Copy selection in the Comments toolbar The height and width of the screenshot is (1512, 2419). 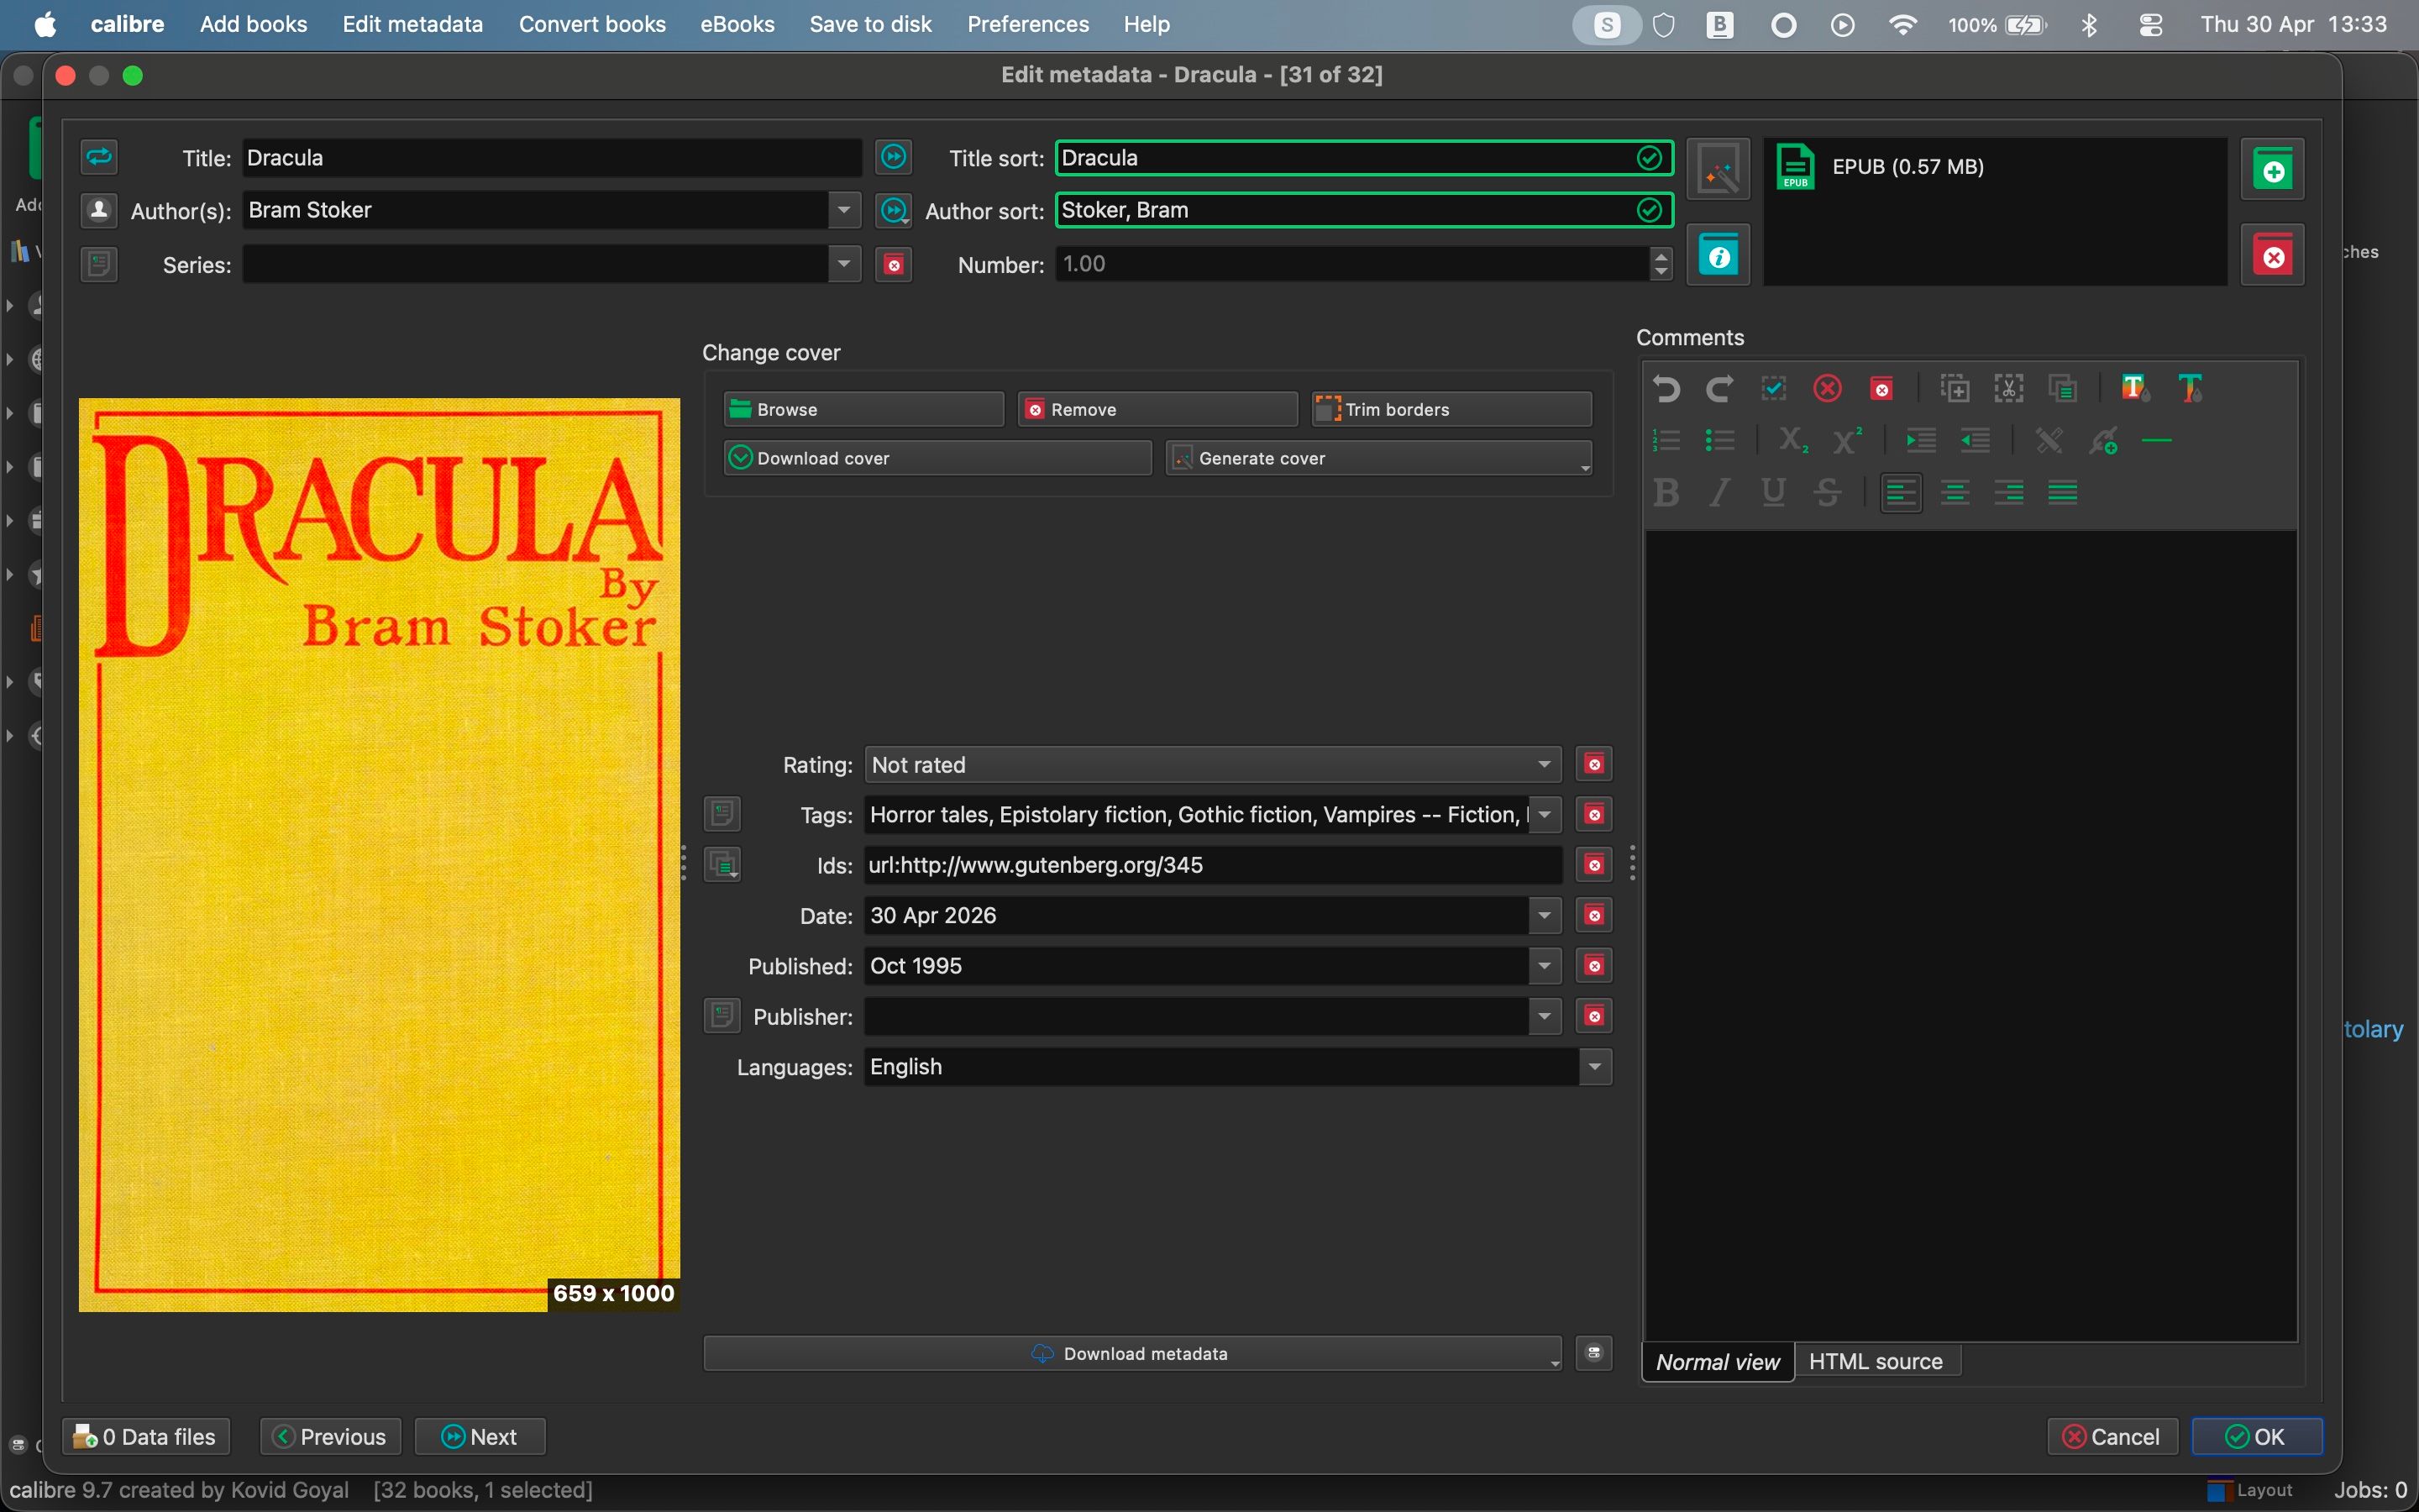point(1955,388)
